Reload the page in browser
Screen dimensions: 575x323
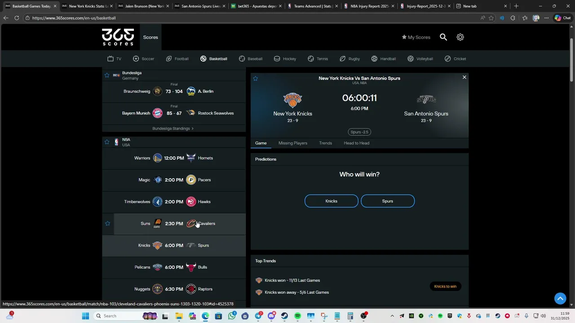(x=17, y=18)
